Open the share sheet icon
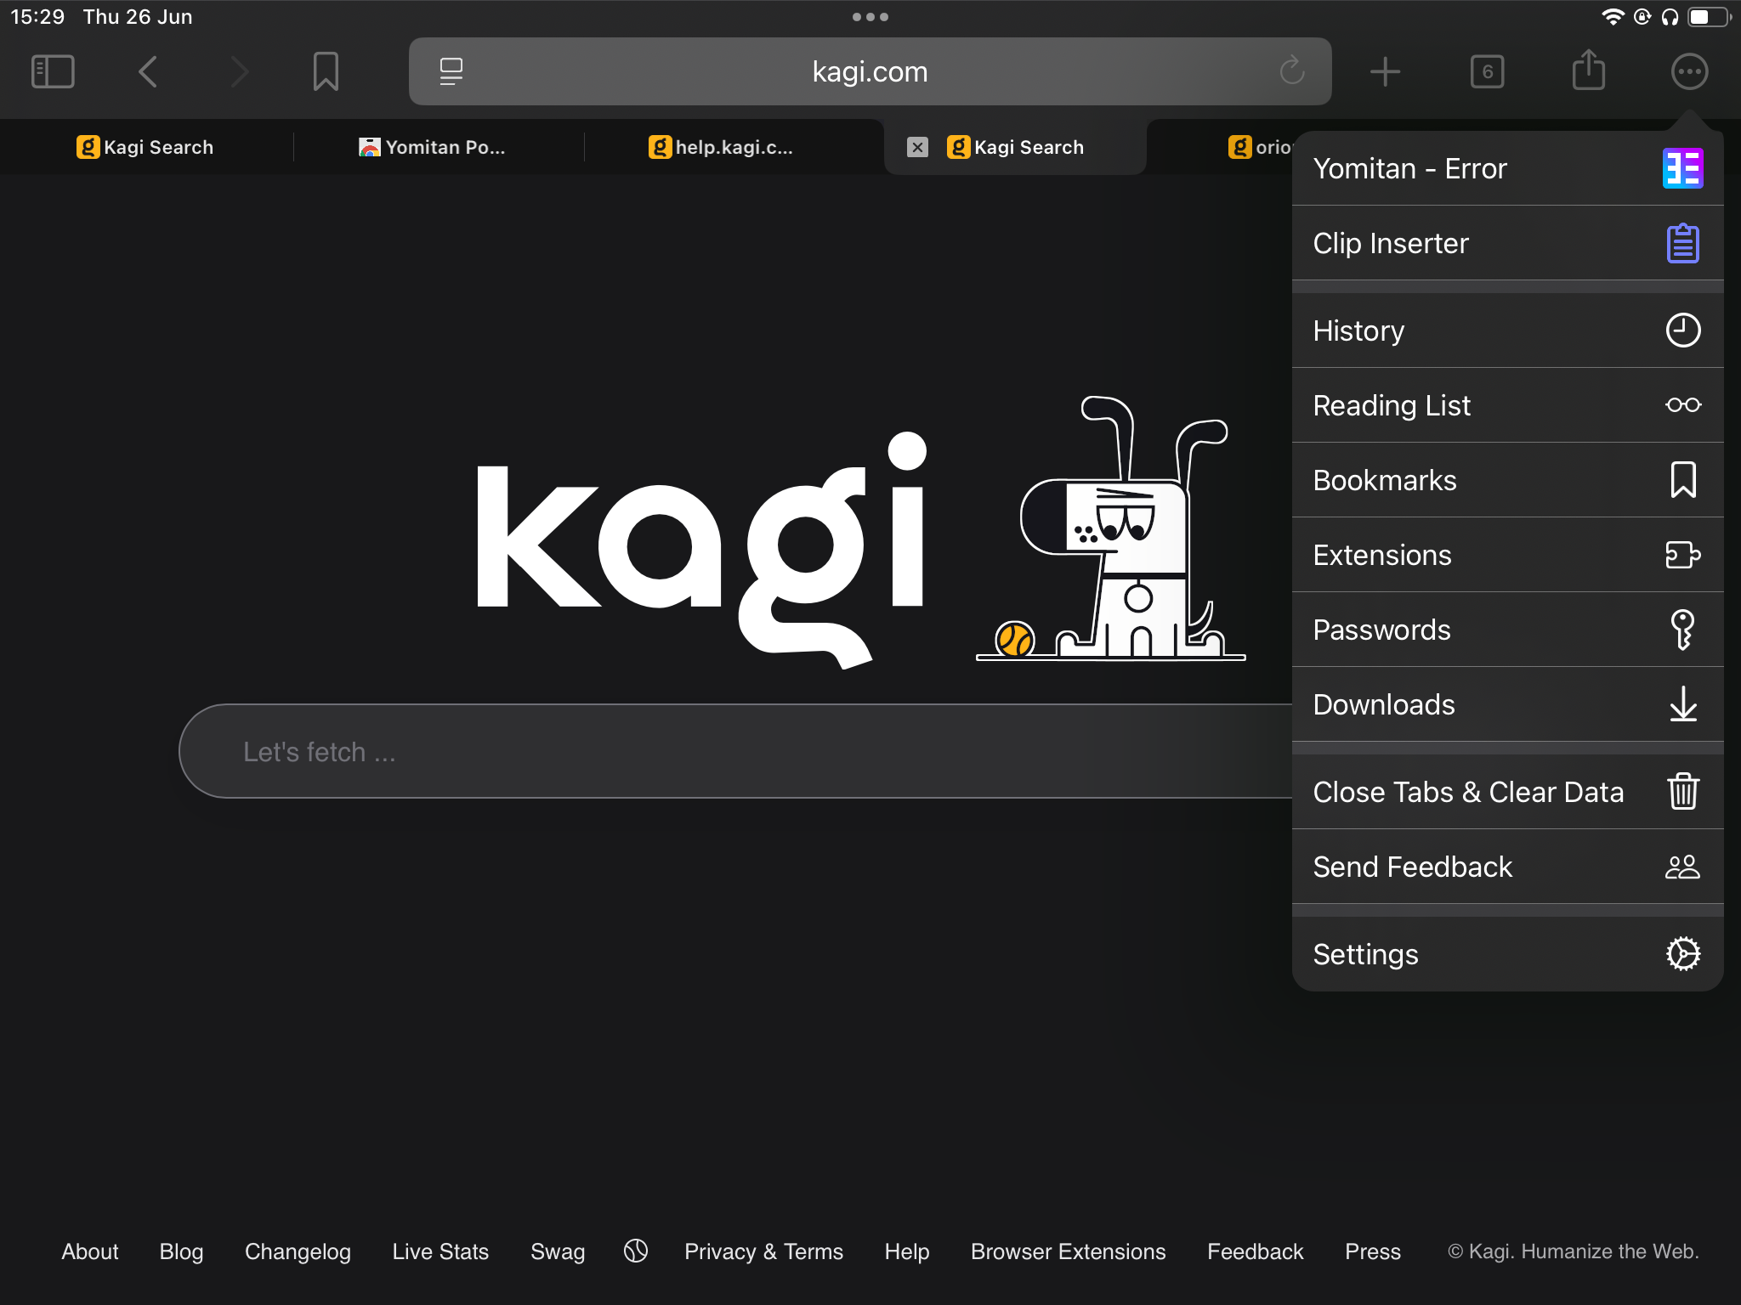Image resolution: width=1741 pixels, height=1305 pixels. click(x=1588, y=71)
